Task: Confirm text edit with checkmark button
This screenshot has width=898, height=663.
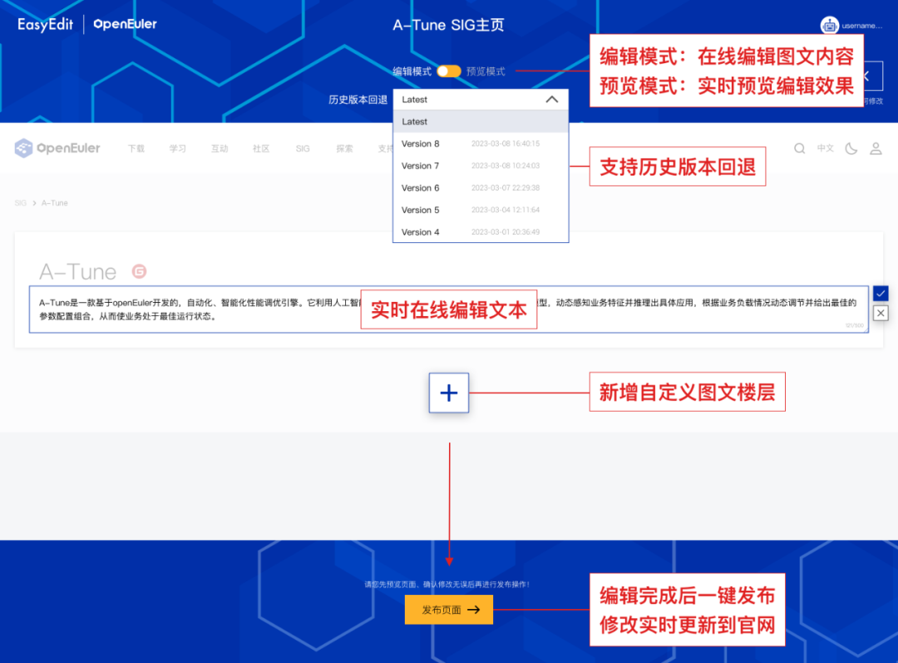Action: pyautogui.click(x=881, y=294)
